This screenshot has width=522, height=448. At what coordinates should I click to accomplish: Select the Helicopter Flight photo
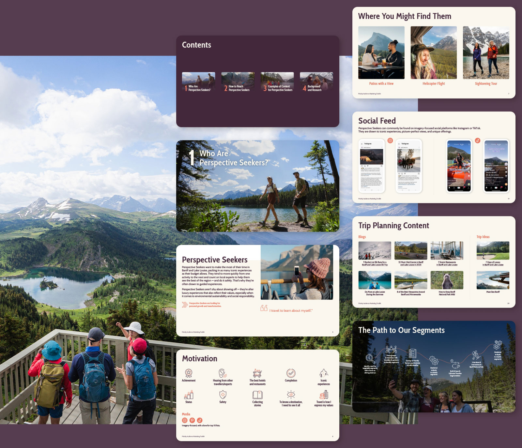(x=434, y=52)
